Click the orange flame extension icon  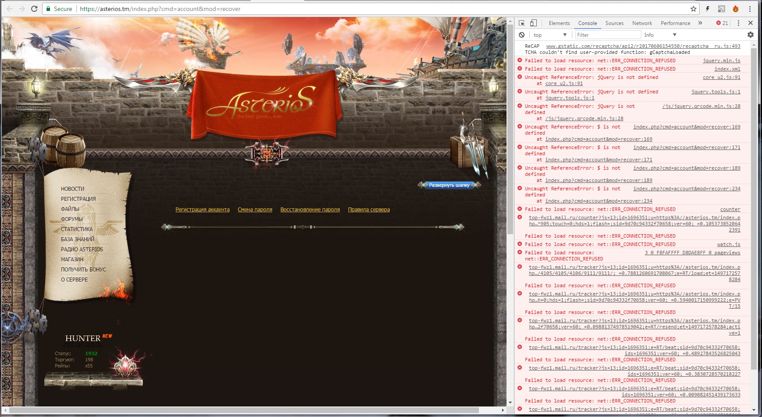tap(736, 9)
